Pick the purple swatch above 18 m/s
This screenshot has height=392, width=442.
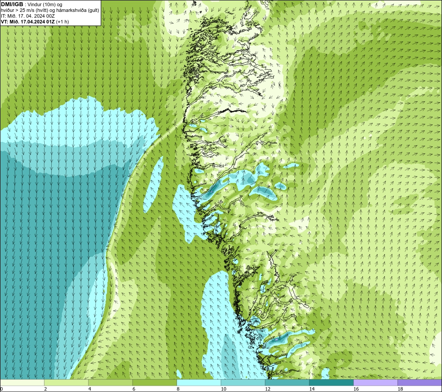[419, 382]
